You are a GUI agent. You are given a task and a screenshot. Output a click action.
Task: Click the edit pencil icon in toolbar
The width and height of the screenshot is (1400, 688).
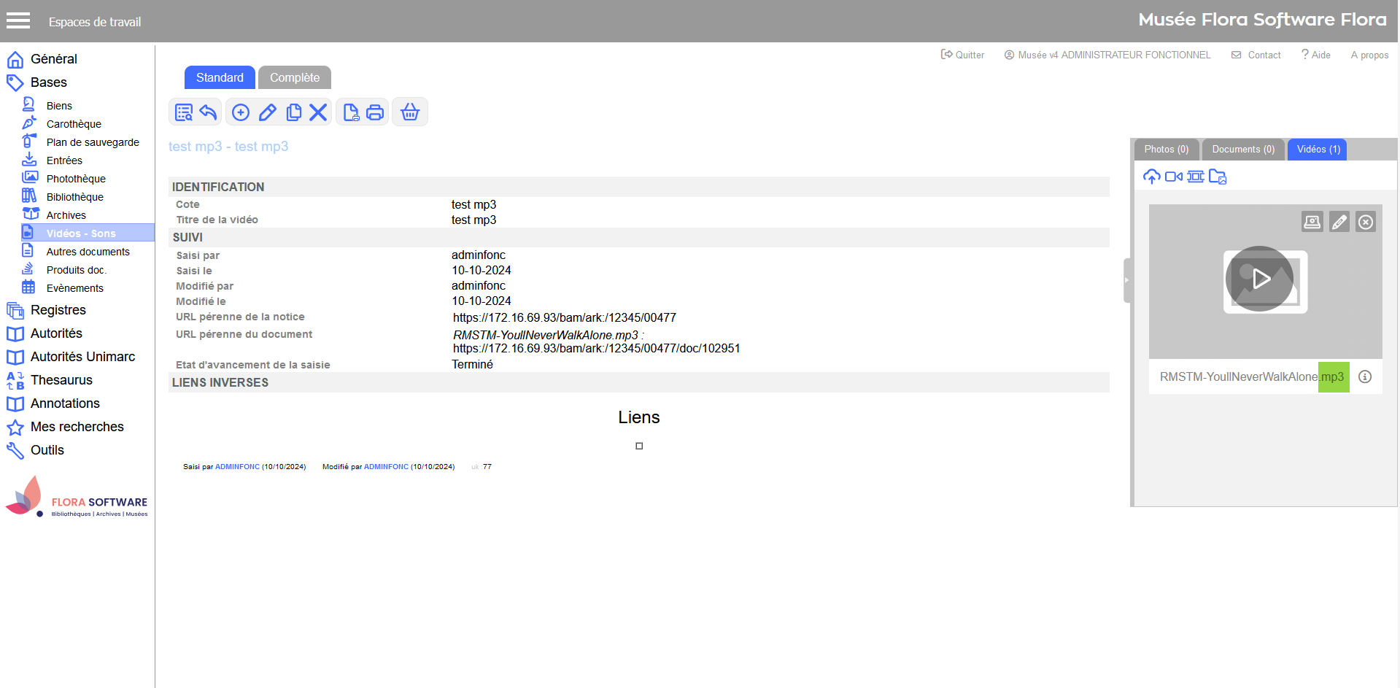pos(268,112)
